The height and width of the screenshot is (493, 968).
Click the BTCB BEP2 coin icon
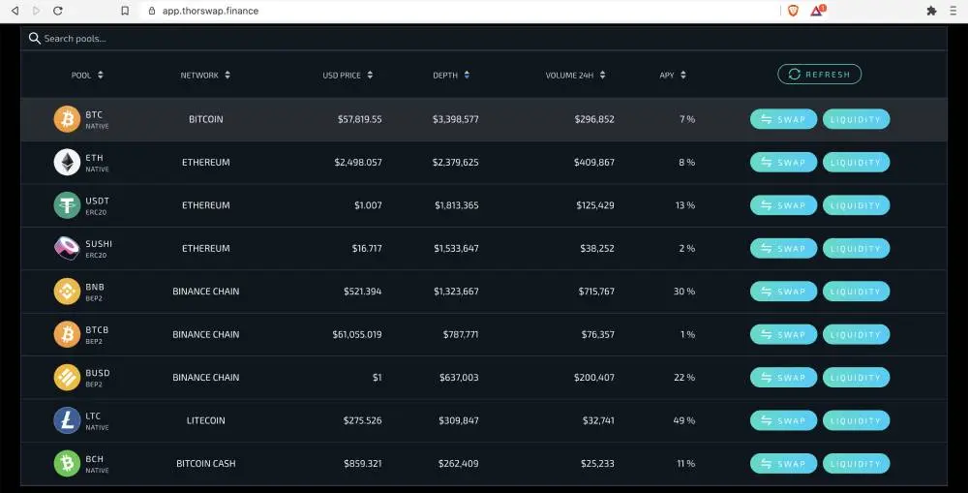click(x=67, y=334)
